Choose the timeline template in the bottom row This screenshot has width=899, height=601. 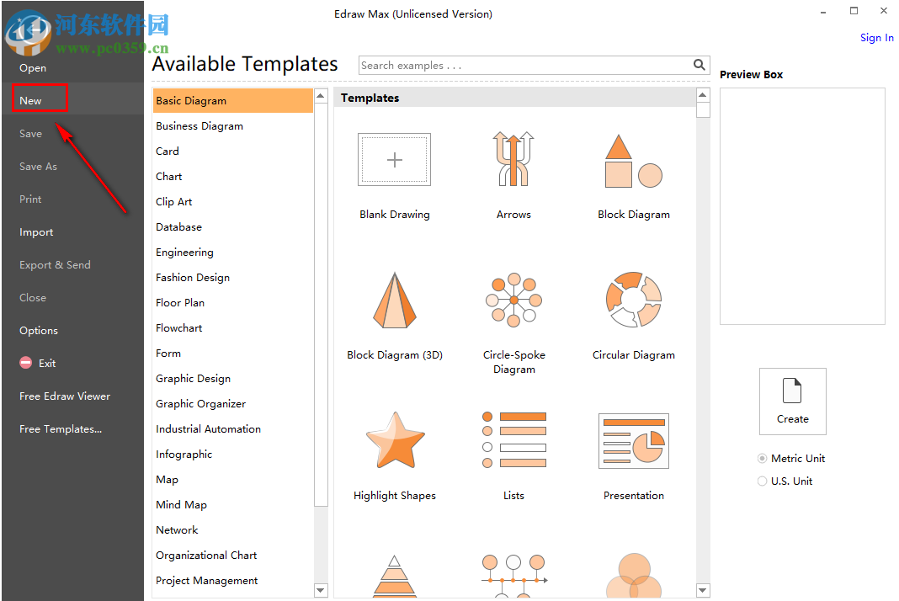[x=513, y=577]
